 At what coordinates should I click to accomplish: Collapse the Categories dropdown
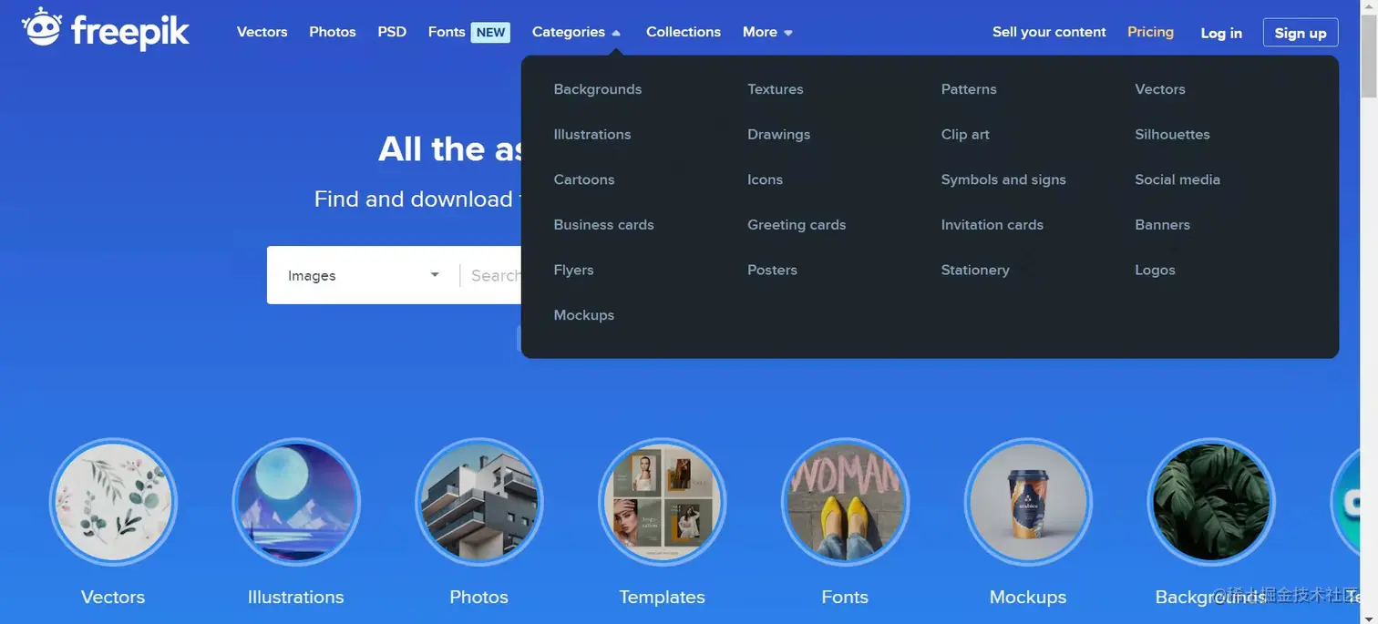point(576,32)
